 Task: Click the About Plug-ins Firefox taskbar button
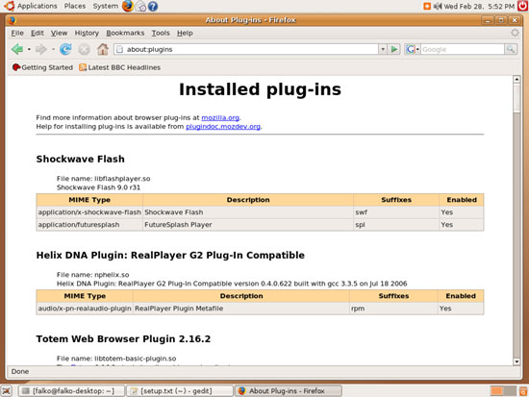pos(289,391)
